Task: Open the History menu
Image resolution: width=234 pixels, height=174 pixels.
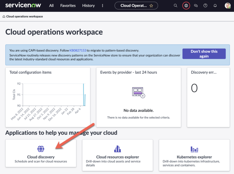Action: 88,5
